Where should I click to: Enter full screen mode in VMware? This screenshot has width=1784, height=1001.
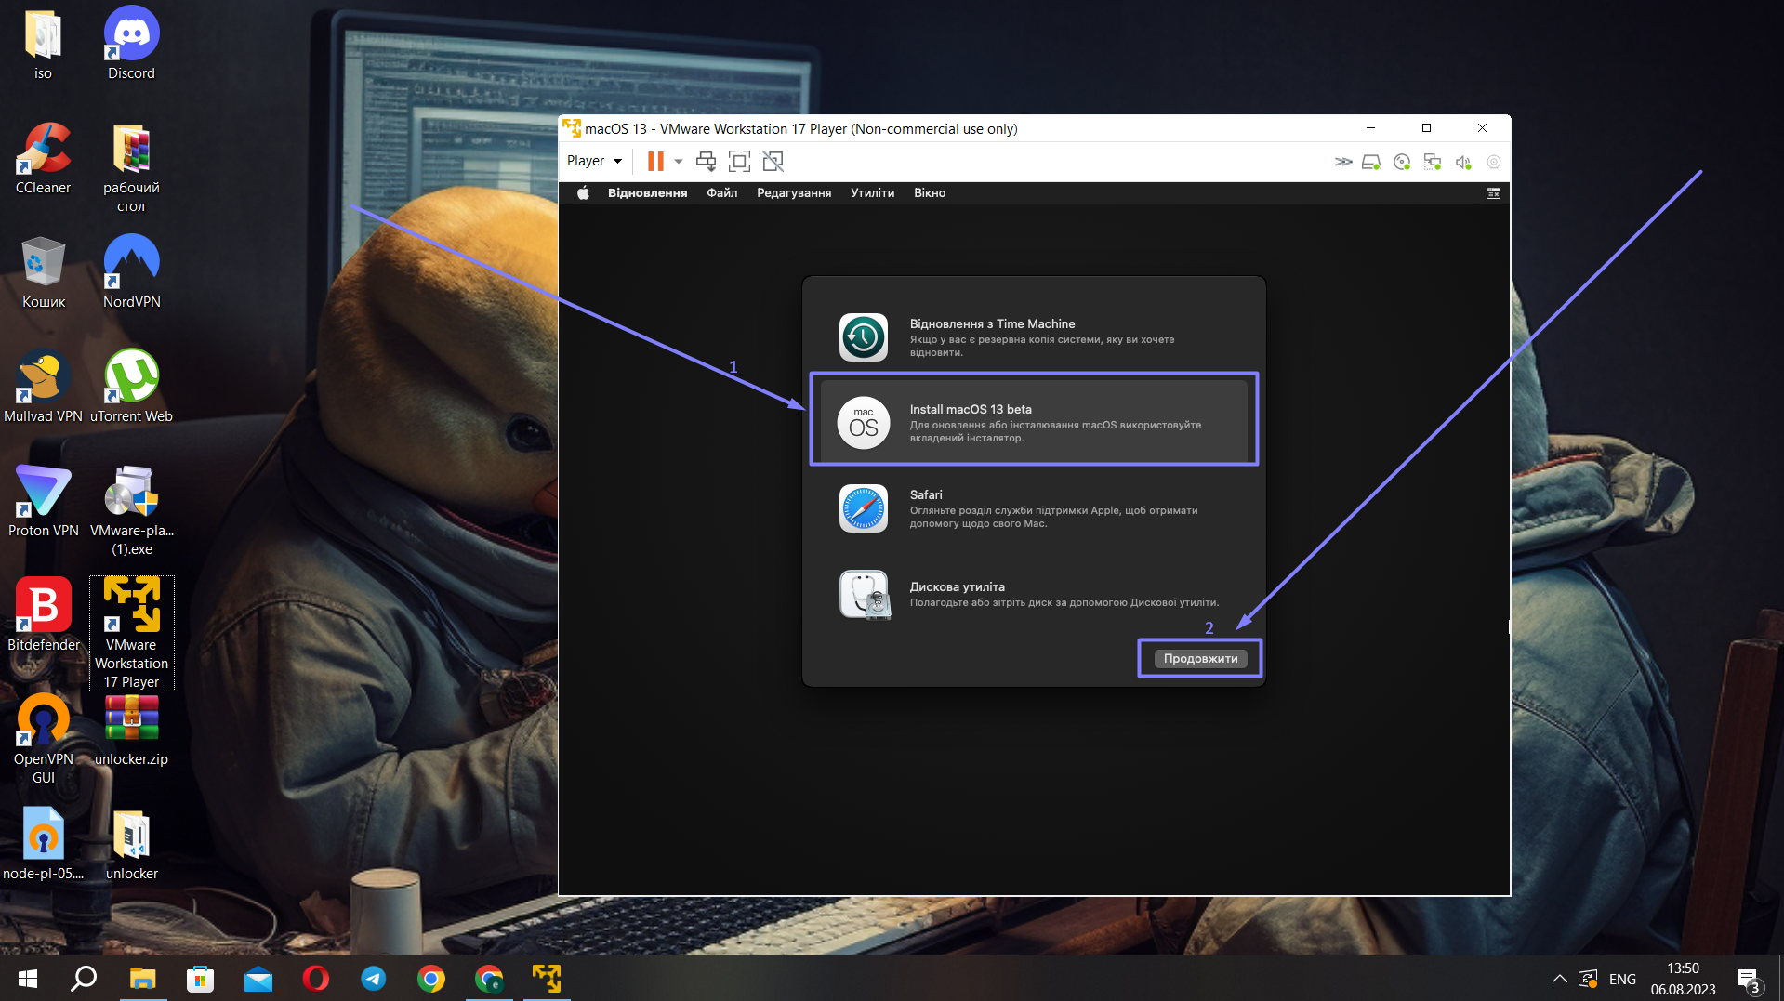pos(739,161)
